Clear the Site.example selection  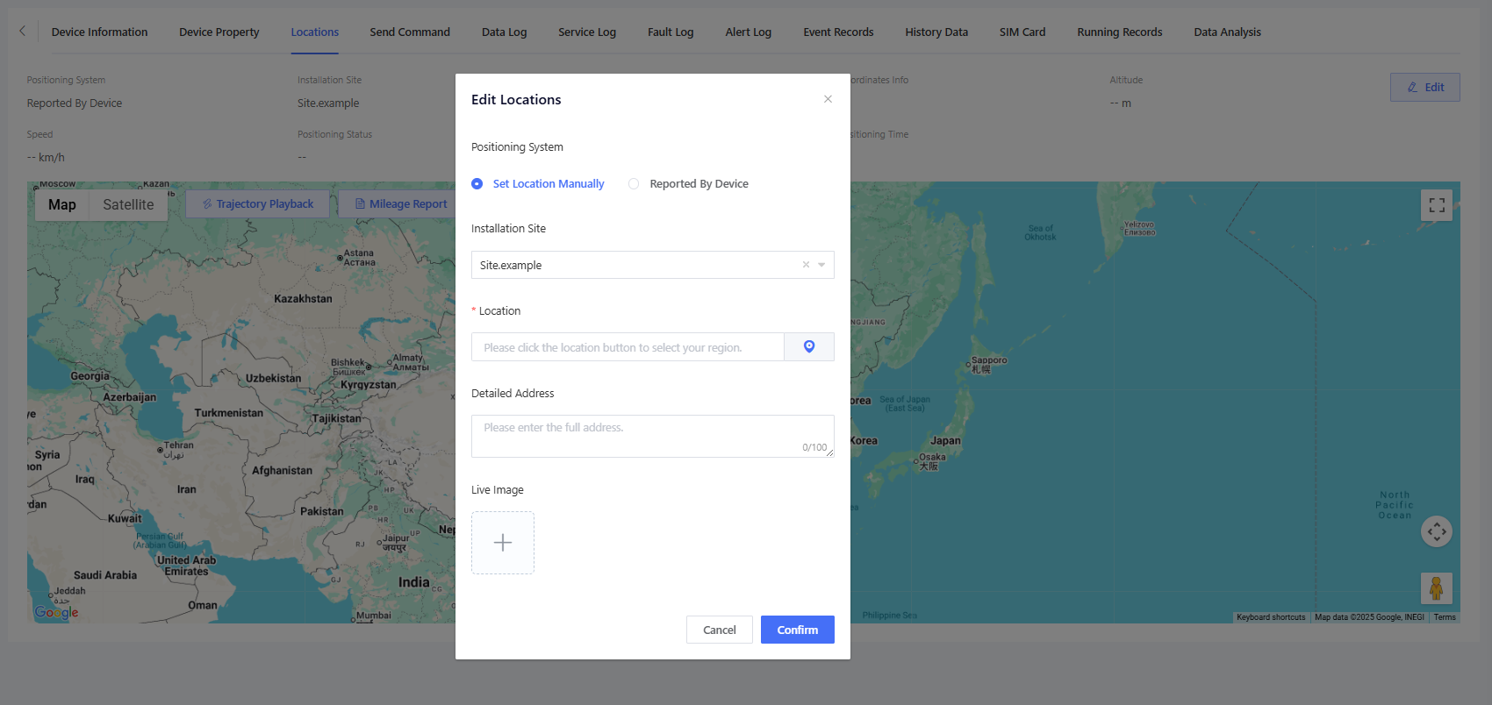[806, 265]
